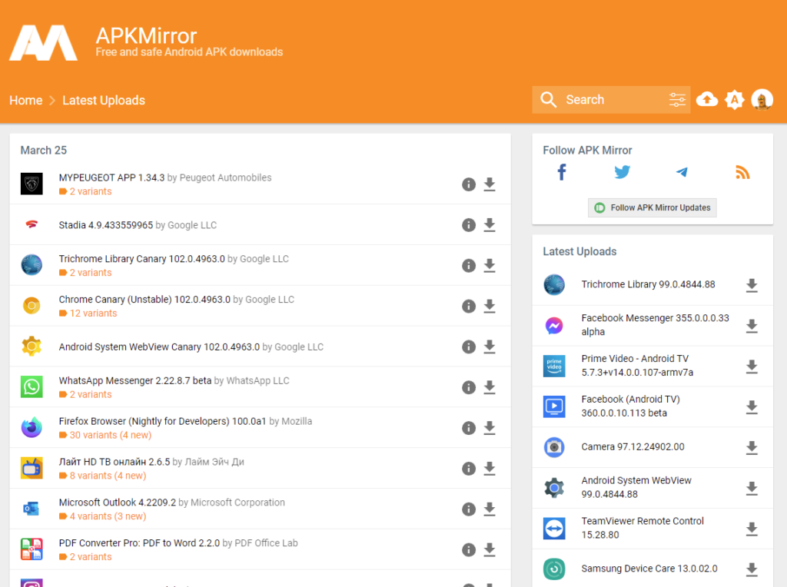This screenshot has width=787, height=587.
Task: Follow APK Mirror on Twitter
Action: [623, 172]
